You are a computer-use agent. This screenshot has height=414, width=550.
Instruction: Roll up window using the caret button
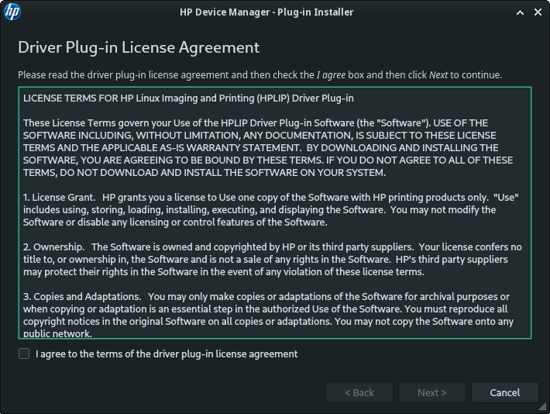[x=521, y=12]
